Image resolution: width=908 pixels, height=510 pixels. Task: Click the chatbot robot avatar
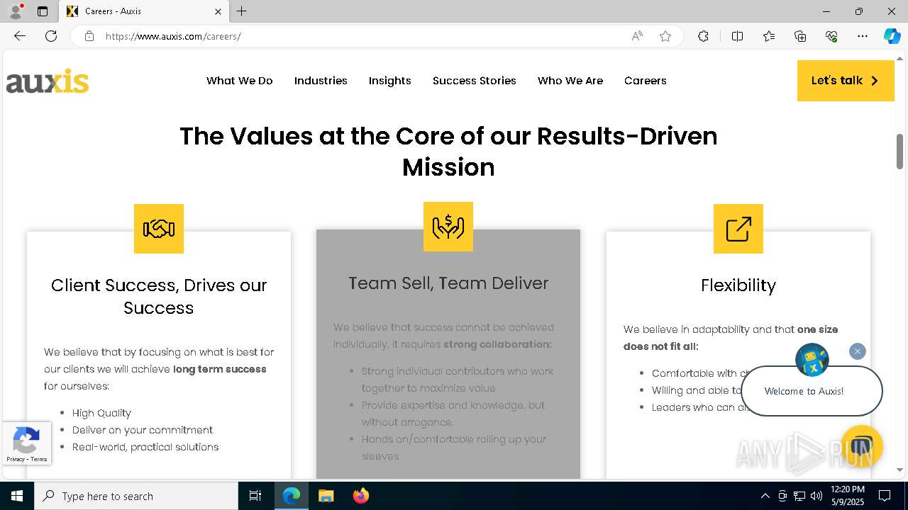click(x=812, y=360)
